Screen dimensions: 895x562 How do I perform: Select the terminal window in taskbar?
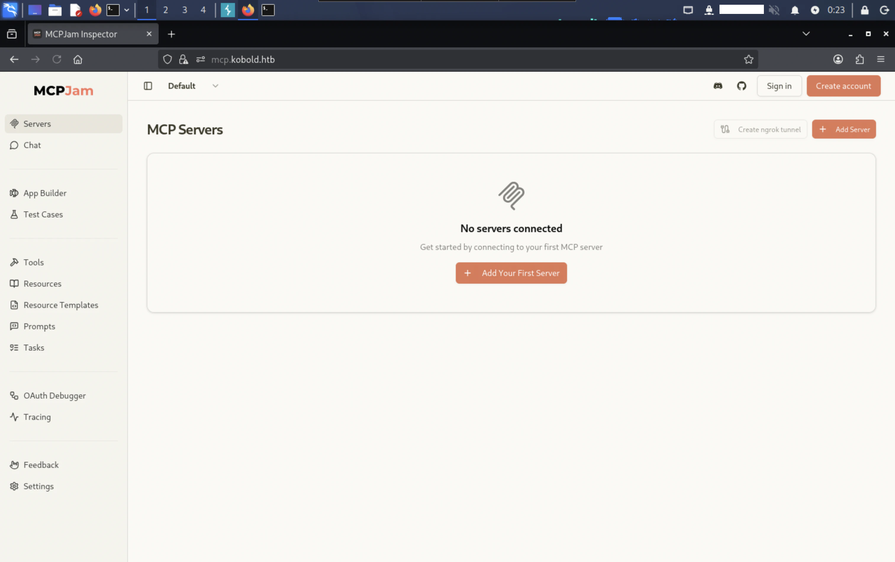(x=268, y=10)
